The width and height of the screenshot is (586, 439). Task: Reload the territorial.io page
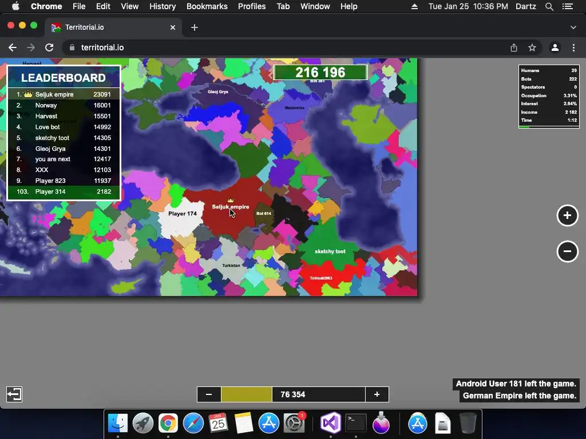(x=49, y=47)
